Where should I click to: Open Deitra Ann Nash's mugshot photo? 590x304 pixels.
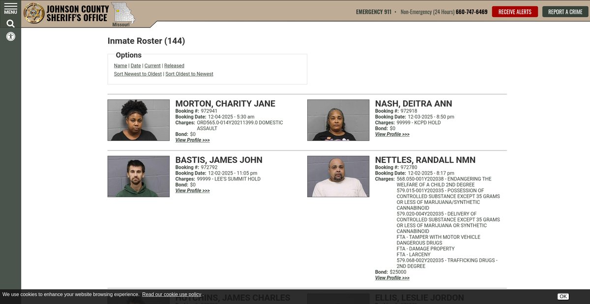(338, 120)
